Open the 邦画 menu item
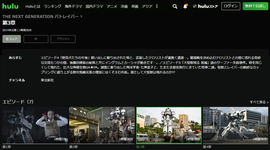Viewport: 270px width, 150px height. click(x=135, y=6)
